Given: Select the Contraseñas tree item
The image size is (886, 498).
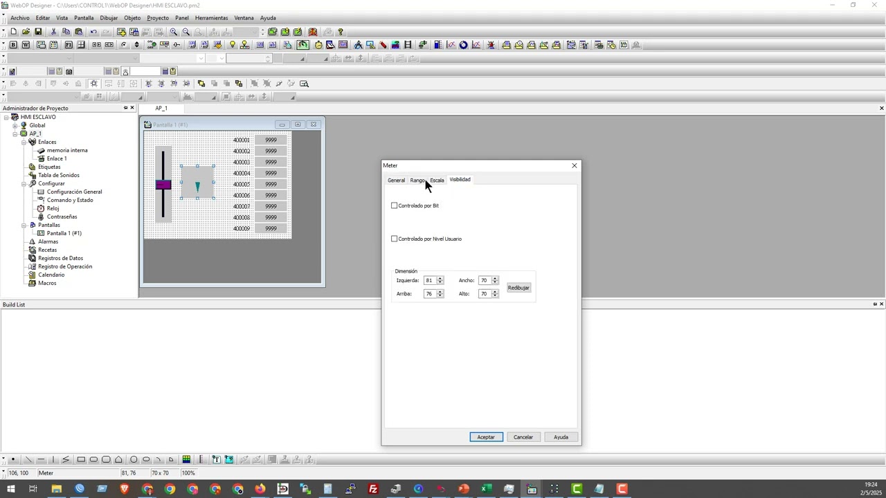Looking at the screenshot, I should click(62, 216).
